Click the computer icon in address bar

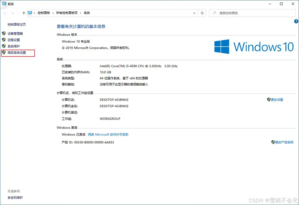pyautogui.click(x=30, y=13)
